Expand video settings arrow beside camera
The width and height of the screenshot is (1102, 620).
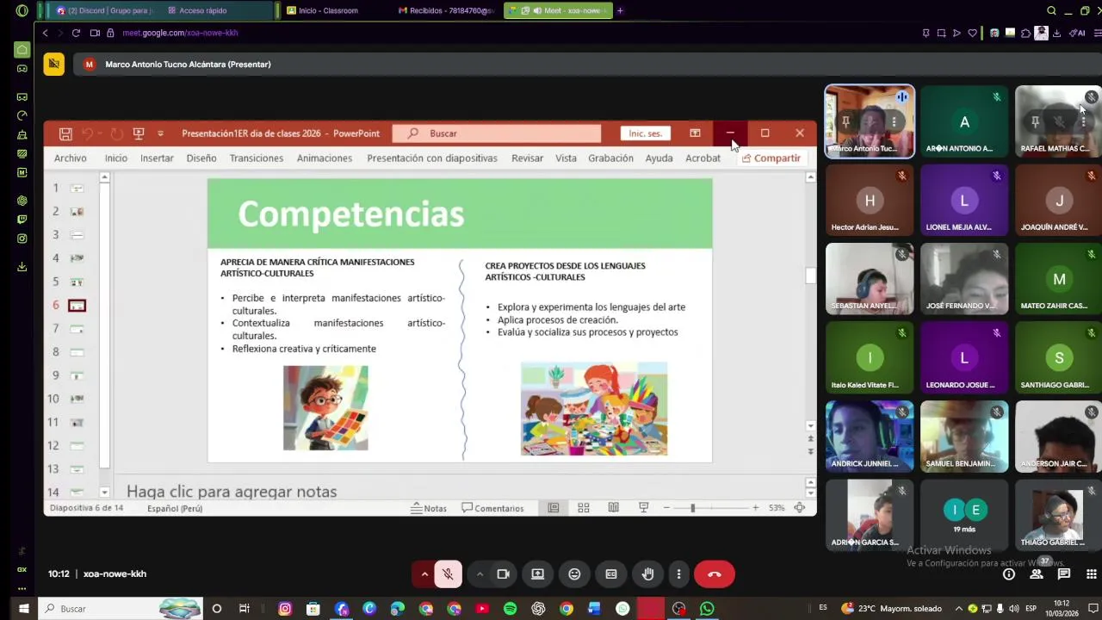coord(480,574)
